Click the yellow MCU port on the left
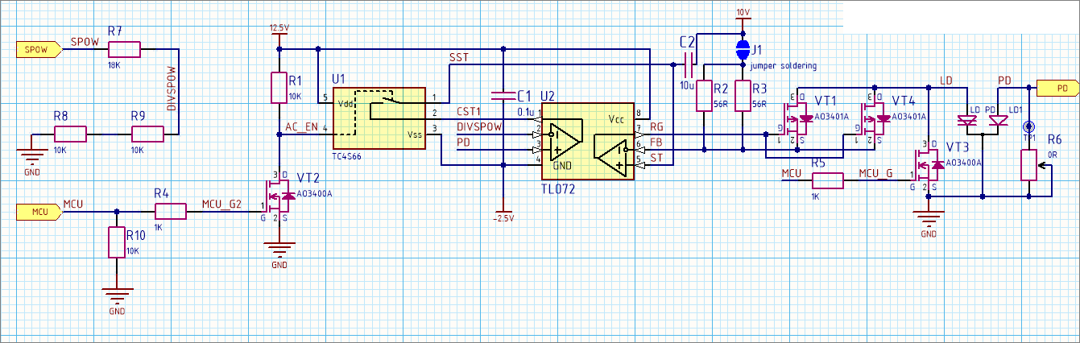This screenshot has height=343, width=1080. coord(39,212)
